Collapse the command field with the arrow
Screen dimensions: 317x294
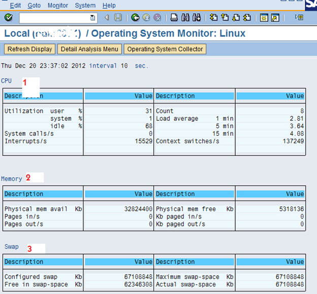(107, 18)
